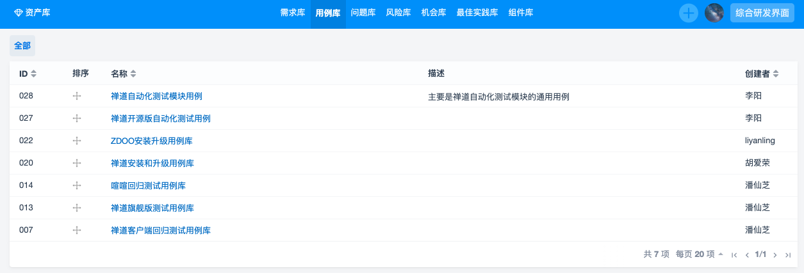
Task: Click creator 胡爱荣
Action: [757, 163]
